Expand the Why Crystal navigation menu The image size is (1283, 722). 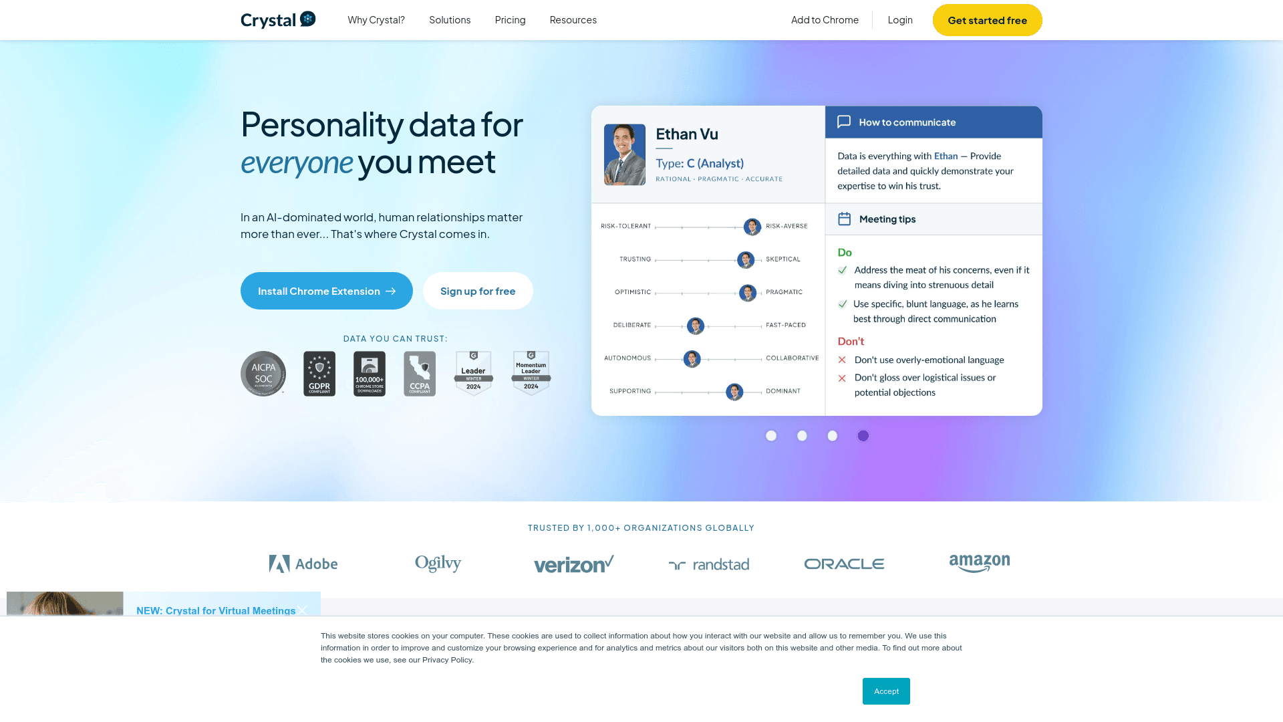pos(376,19)
